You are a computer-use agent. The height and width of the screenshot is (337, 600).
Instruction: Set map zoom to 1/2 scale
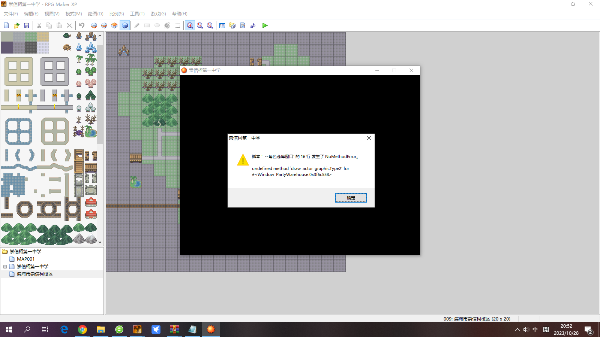(200, 25)
